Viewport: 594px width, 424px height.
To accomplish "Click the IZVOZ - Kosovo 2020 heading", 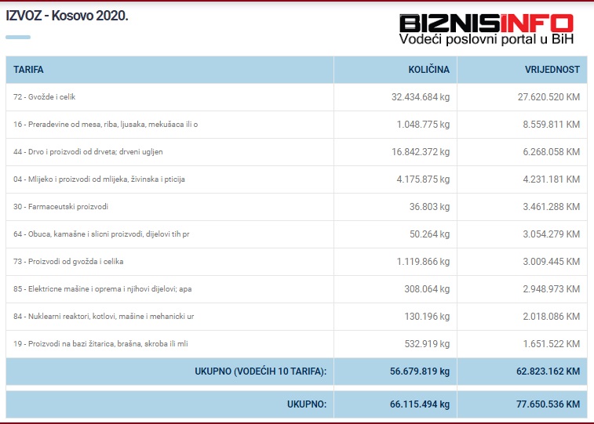I will (67, 16).
